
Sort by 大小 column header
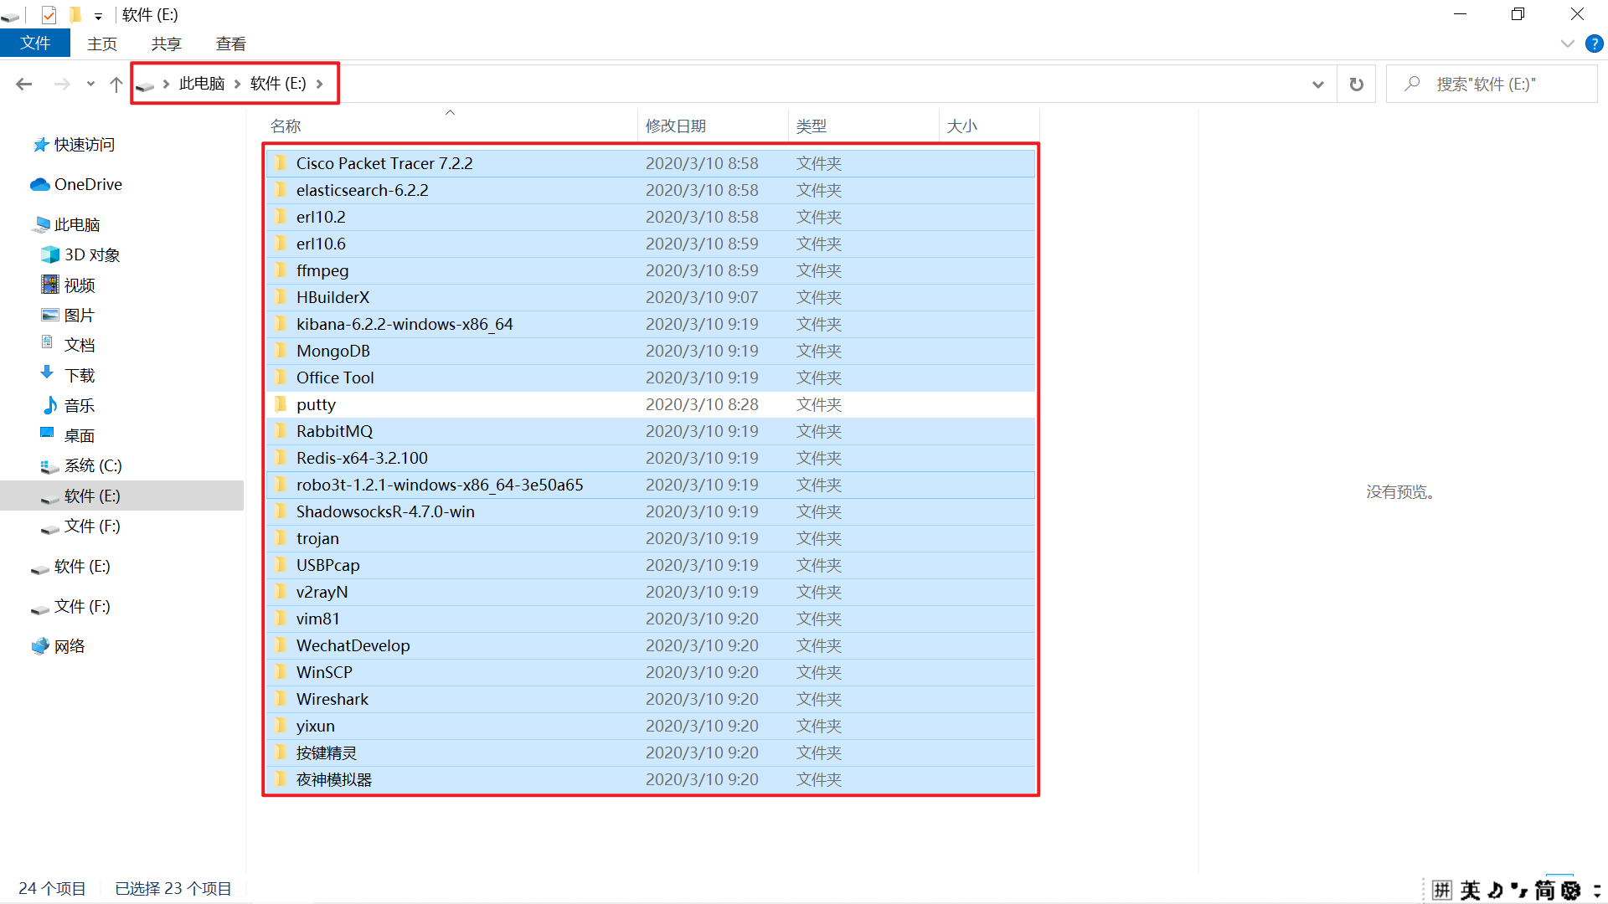(989, 126)
